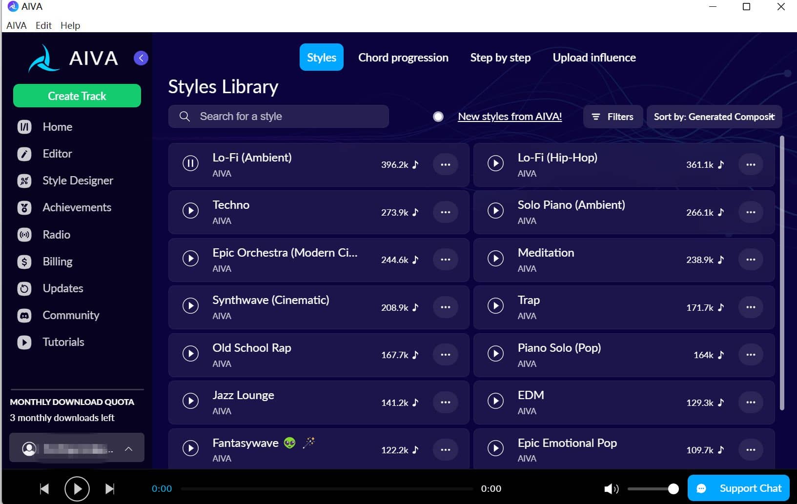Open the Edit menu
797x504 pixels.
tap(43, 25)
